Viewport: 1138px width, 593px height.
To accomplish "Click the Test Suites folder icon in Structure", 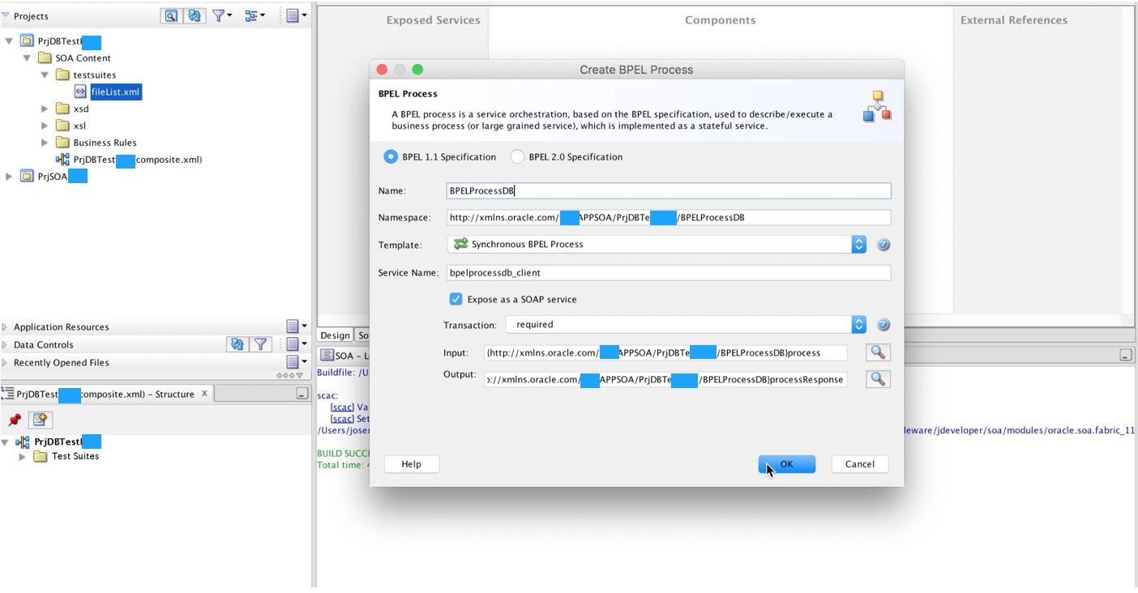I will 41,456.
